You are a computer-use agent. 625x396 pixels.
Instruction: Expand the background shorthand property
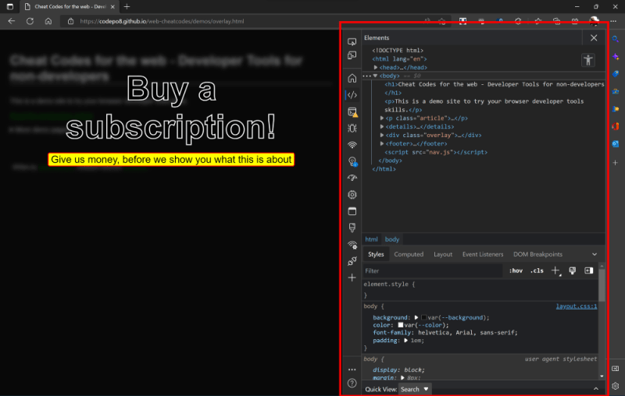(x=416, y=317)
